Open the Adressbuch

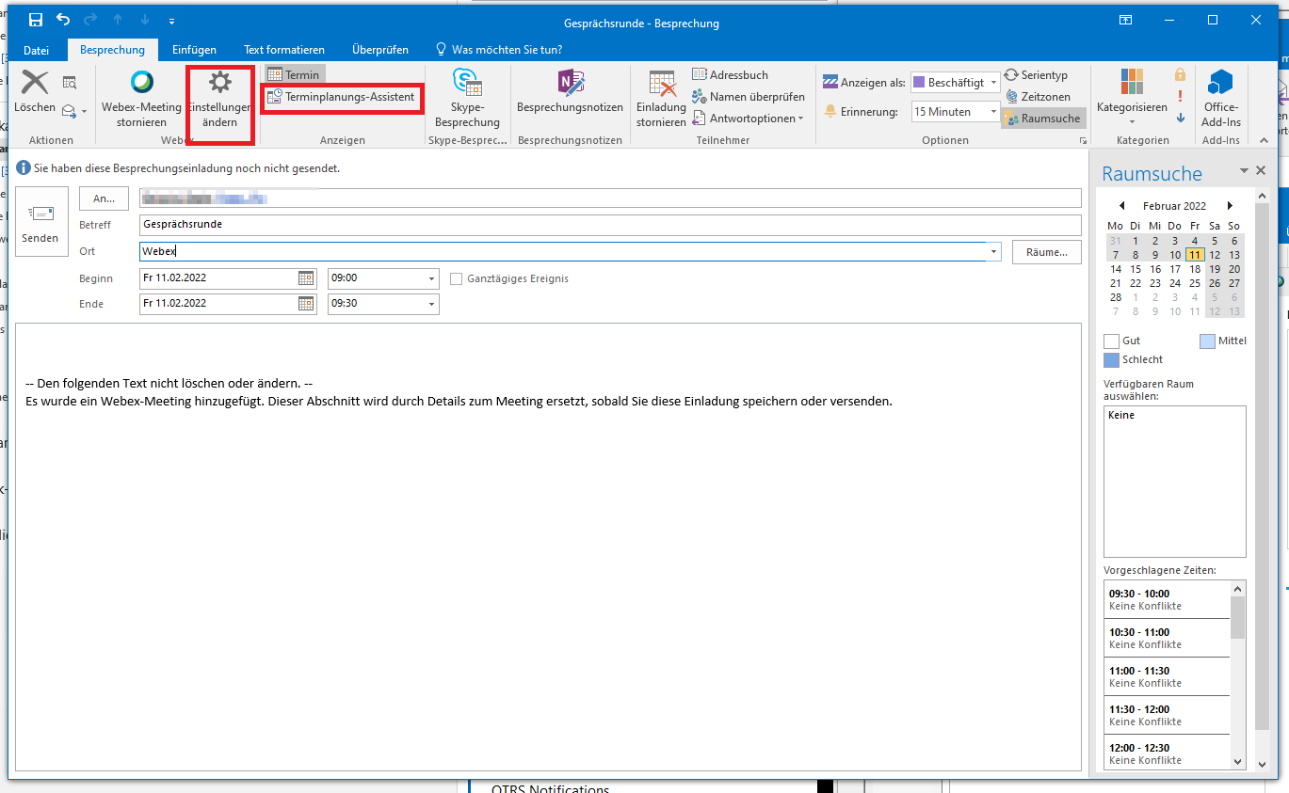[731, 74]
